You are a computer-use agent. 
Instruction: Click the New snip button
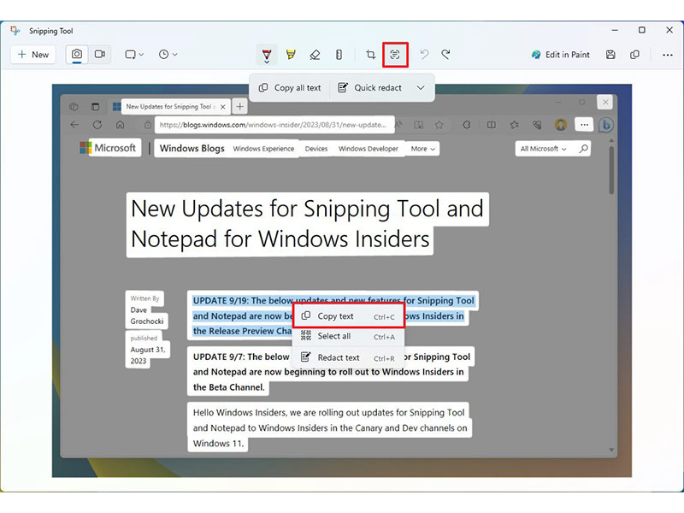pos(33,55)
